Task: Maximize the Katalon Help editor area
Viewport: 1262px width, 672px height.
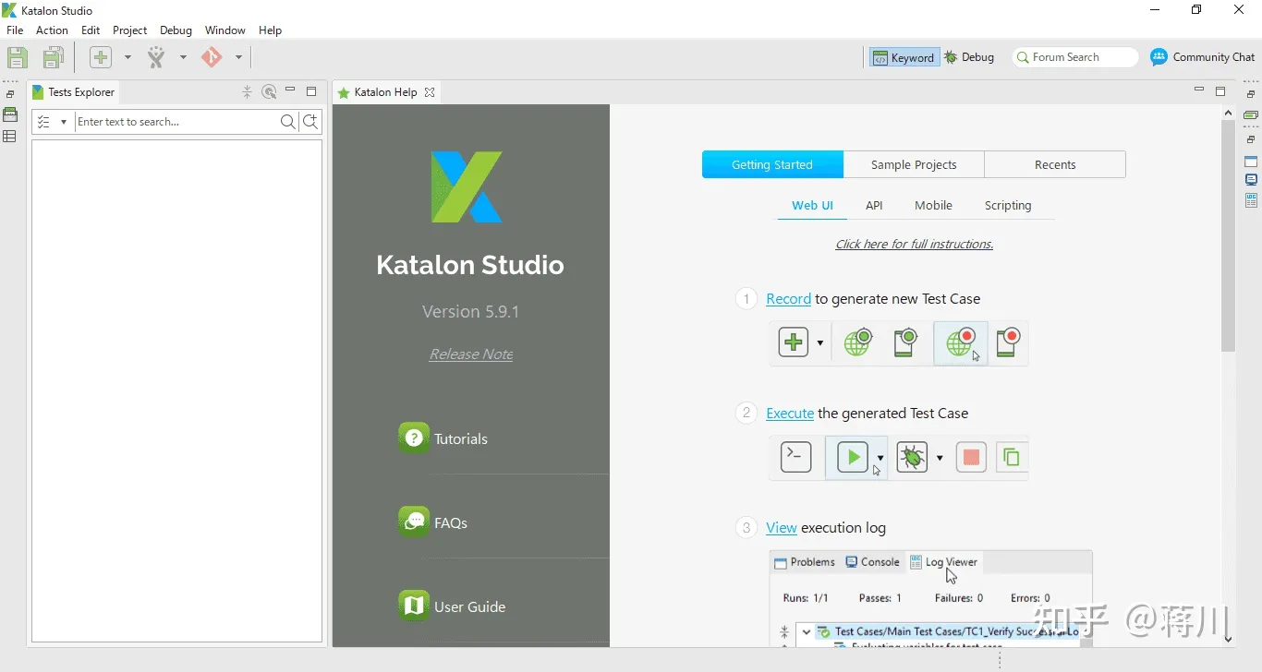Action: [1220, 91]
